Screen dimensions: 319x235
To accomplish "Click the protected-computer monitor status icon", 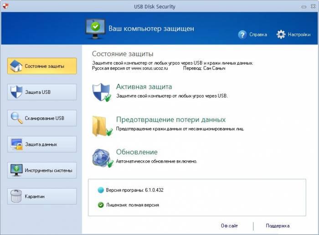I will [x=95, y=29].
